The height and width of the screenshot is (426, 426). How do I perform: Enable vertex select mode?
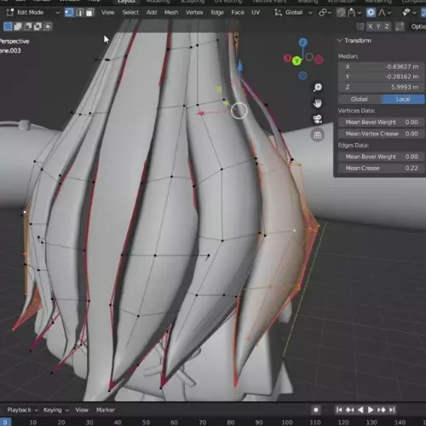click(69, 13)
